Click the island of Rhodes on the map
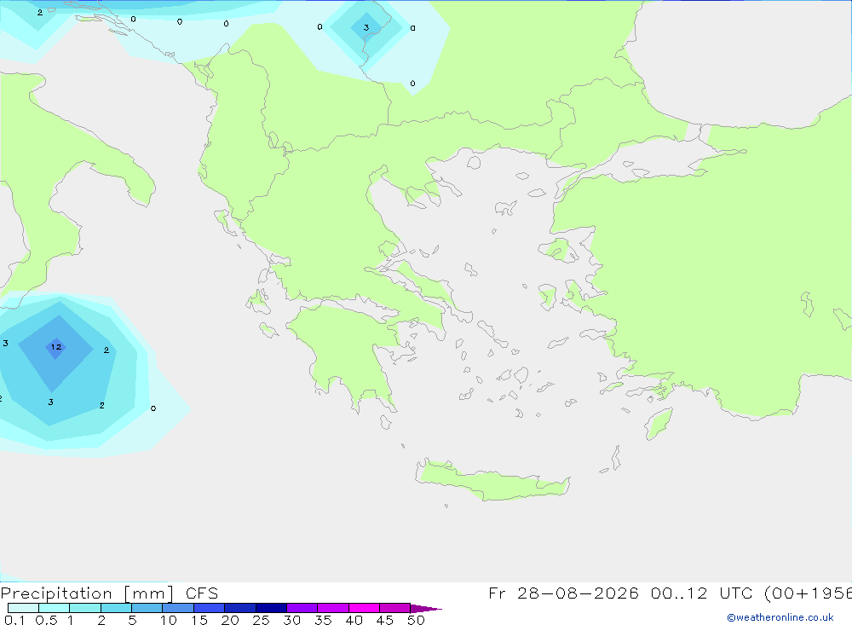The width and height of the screenshot is (852, 625). tap(659, 424)
